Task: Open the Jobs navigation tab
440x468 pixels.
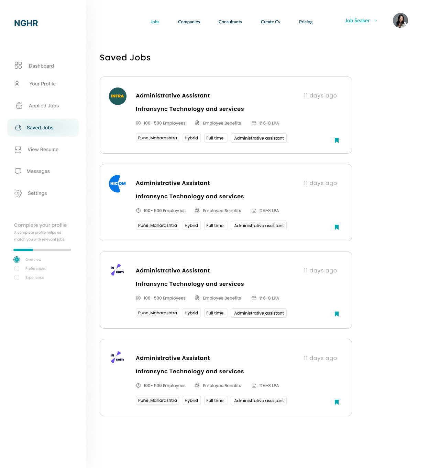Action: (x=155, y=22)
